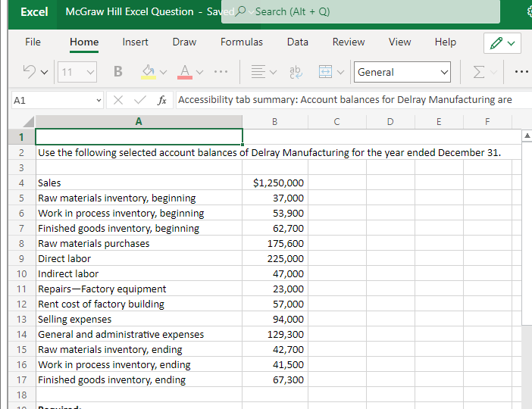Toggle Bold formatting
Viewport: 532px width, 409px height.
tap(117, 71)
